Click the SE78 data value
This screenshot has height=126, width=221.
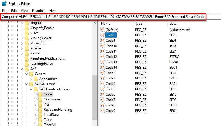[173, 35]
